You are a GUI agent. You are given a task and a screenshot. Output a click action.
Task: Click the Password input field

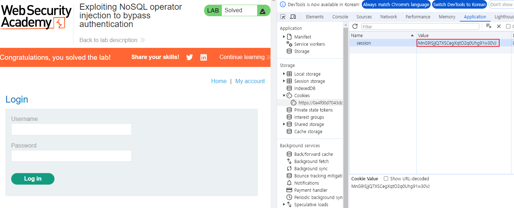tap(71, 156)
